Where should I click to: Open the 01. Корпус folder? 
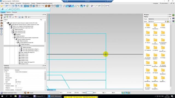pos(148,26)
